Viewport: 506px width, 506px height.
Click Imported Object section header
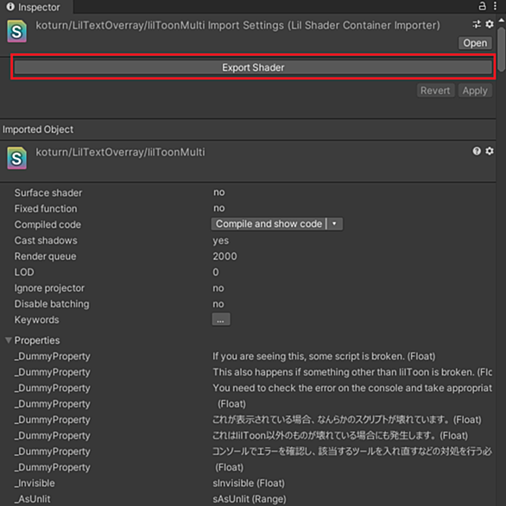[38, 130]
